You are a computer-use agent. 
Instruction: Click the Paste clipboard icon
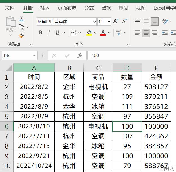[x=11, y=21]
